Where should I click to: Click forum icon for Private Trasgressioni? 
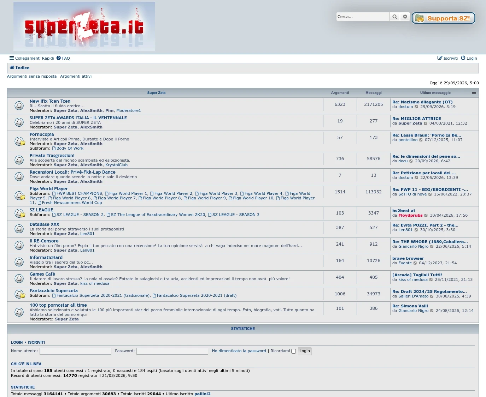(19, 160)
